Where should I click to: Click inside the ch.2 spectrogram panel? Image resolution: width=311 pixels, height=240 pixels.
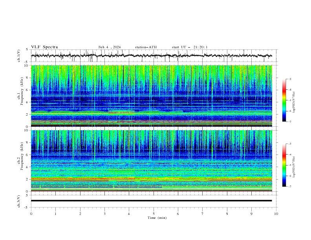(x=152, y=161)
